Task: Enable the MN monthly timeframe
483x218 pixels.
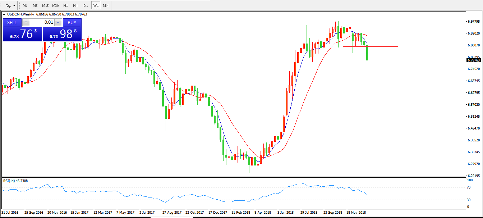Action: pyautogui.click(x=105, y=6)
